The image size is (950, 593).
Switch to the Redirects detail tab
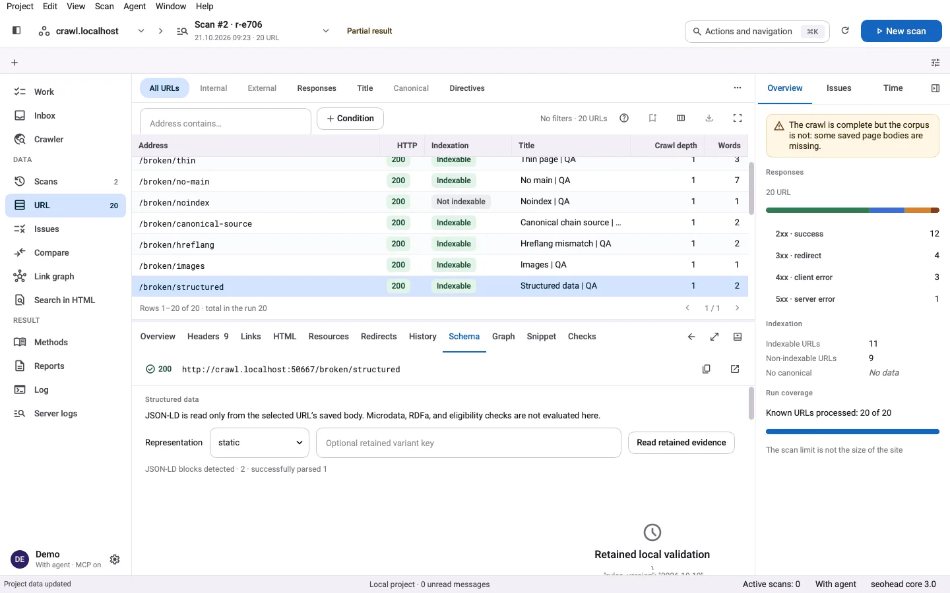[x=379, y=337]
